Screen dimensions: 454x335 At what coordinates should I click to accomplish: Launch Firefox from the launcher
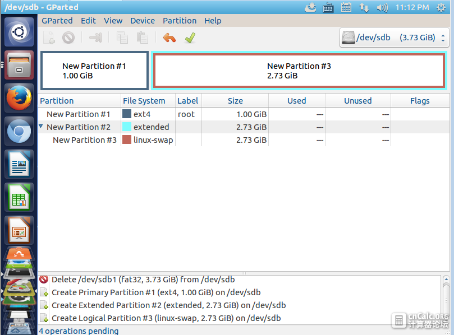click(19, 98)
